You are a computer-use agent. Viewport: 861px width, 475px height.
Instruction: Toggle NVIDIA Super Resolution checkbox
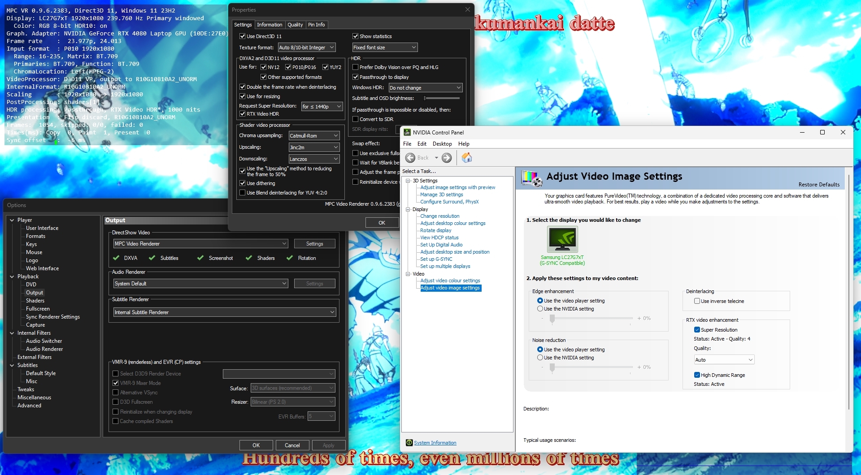pos(697,330)
